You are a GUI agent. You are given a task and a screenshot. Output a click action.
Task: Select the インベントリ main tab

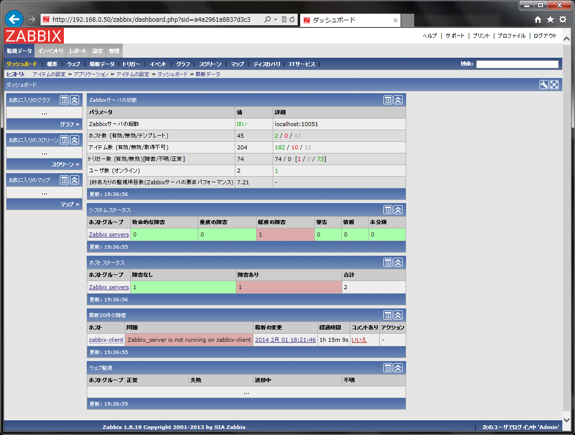tap(51, 51)
